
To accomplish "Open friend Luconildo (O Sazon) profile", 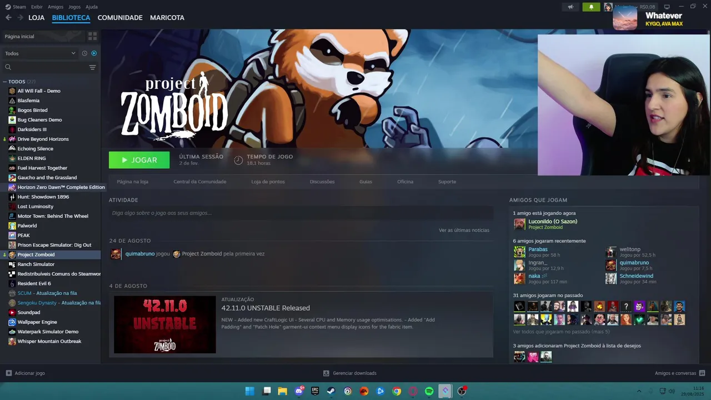I will tap(553, 222).
